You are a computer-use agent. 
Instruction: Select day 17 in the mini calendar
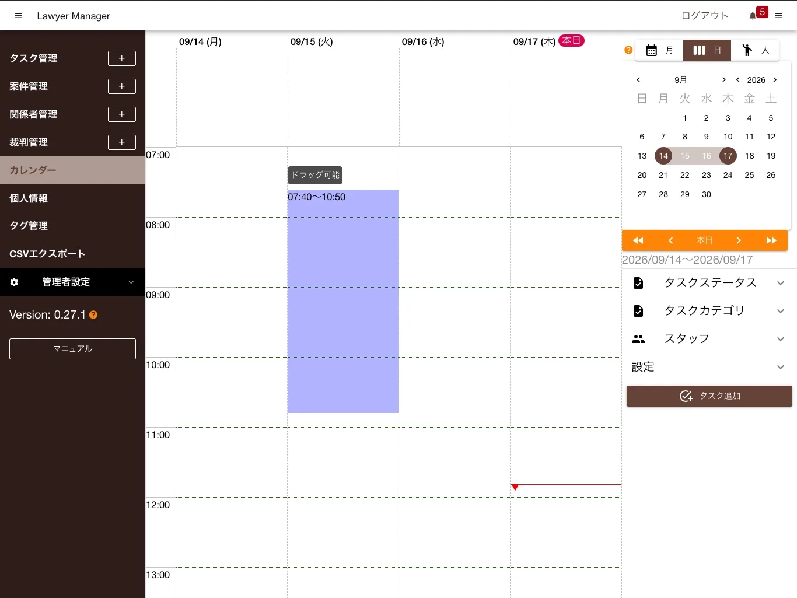pos(728,156)
